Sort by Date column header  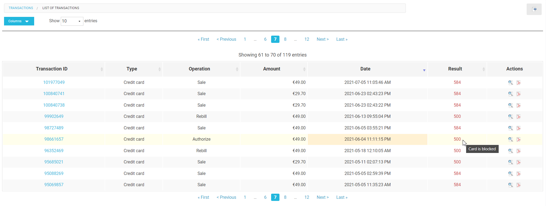coord(367,69)
